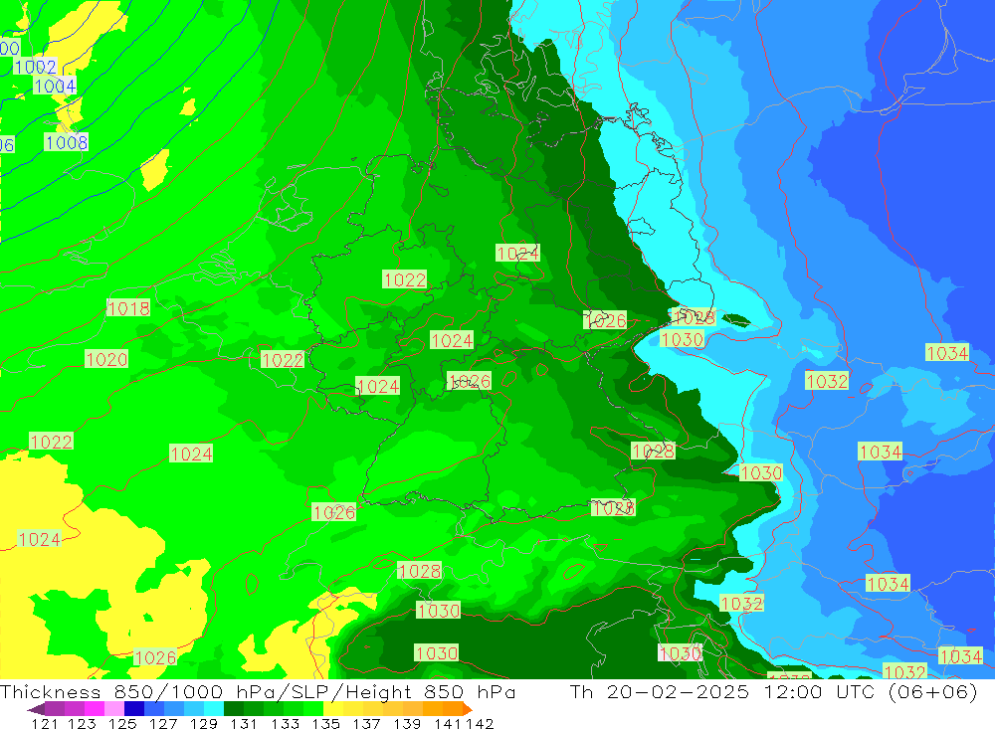Click the legend value 125
Image resolution: width=995 pixels, height=729 pixels.
tap(122, 723)
